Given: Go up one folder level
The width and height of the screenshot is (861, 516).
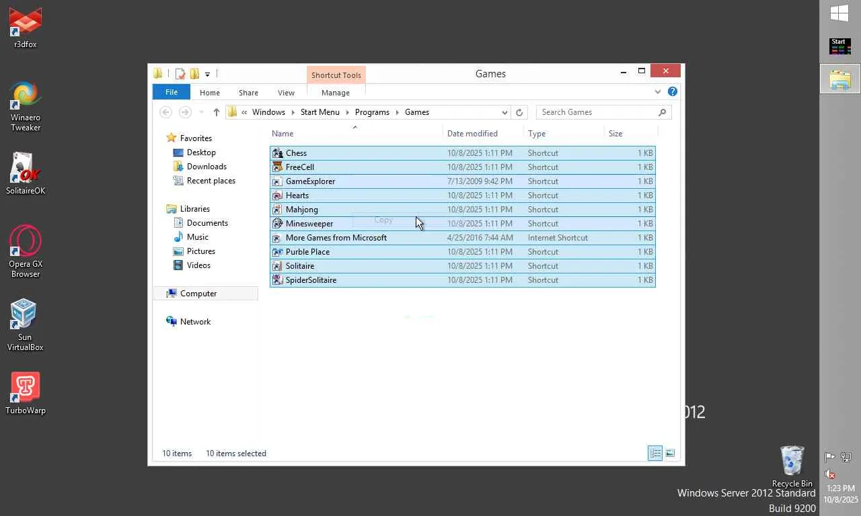Looking at the screenshot, I should coord(216,112).
